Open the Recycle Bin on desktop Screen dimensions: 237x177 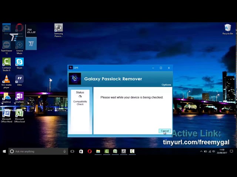tap(228, 29)
